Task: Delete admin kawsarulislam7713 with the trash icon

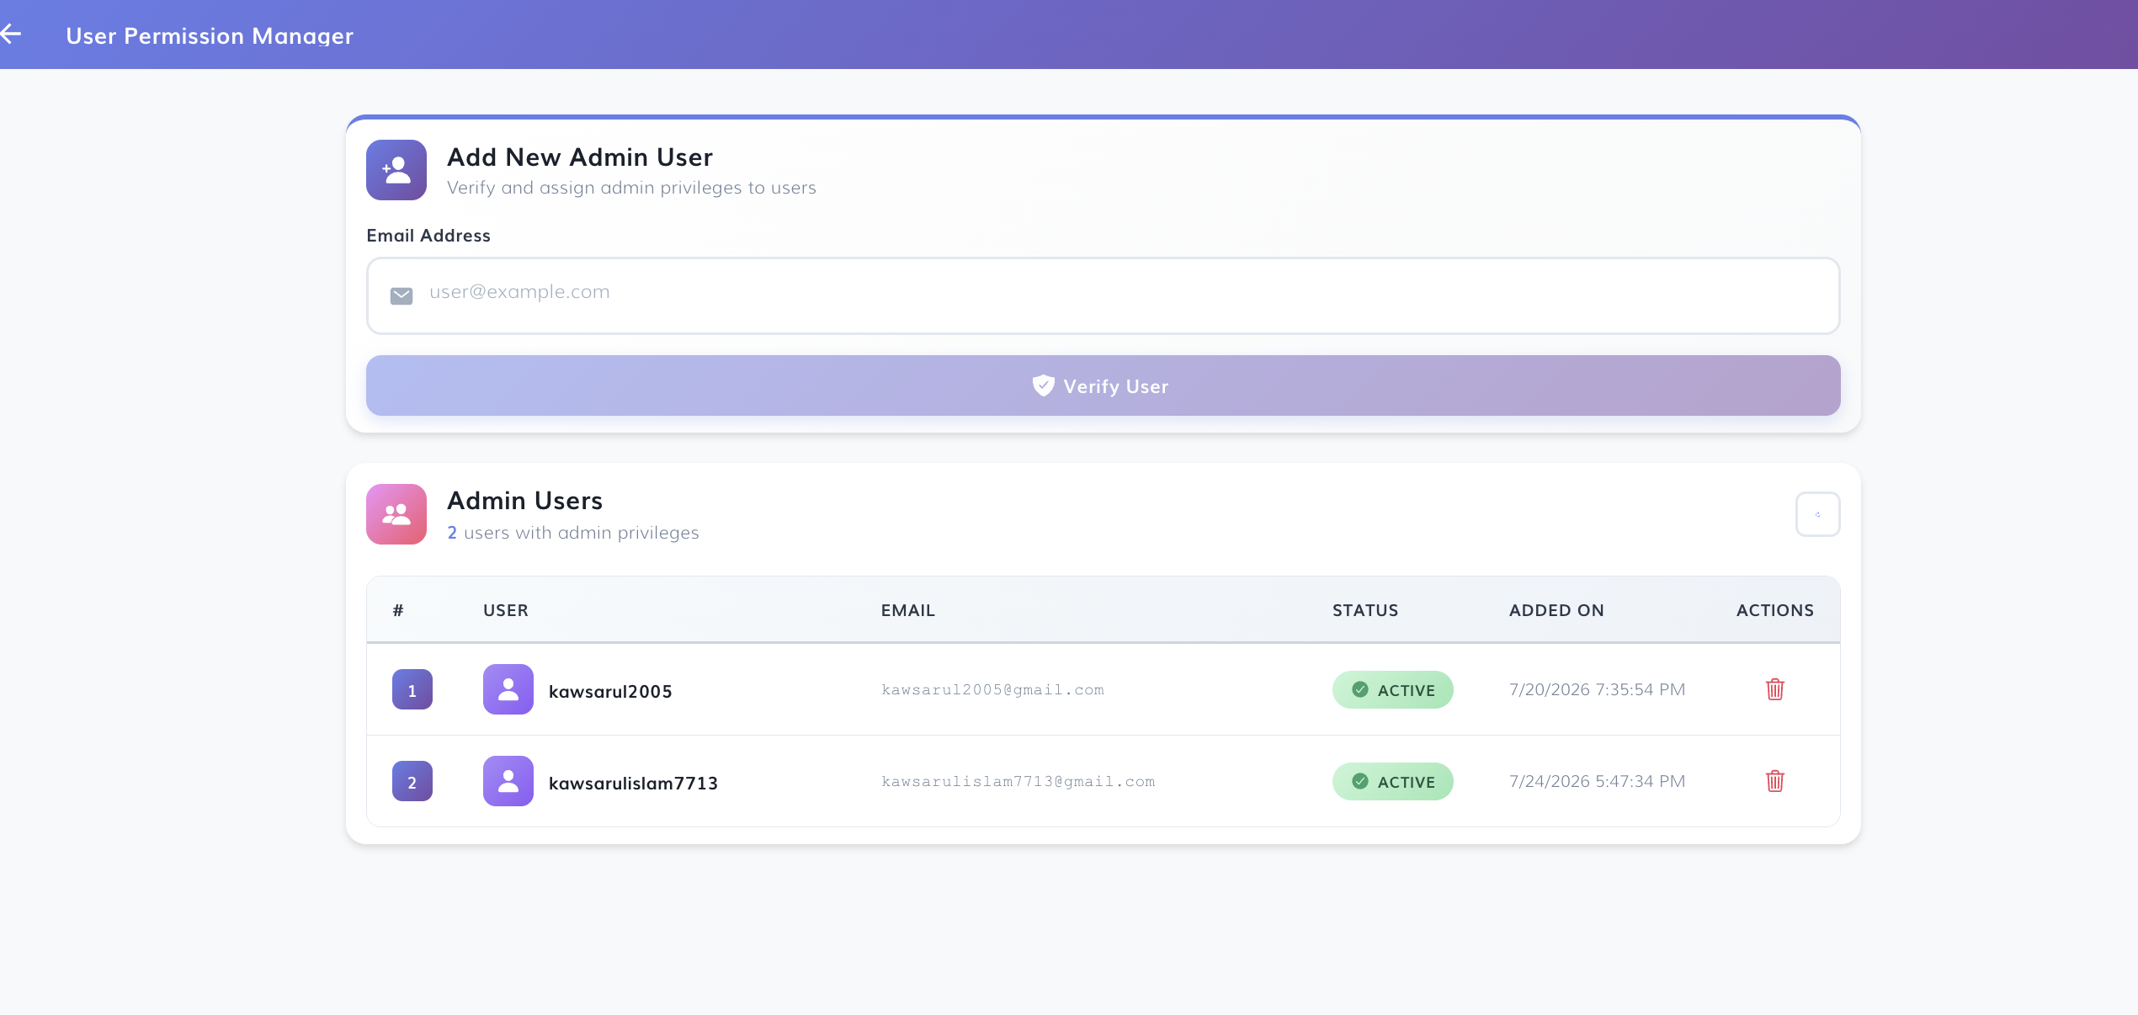Action: 1775,781
